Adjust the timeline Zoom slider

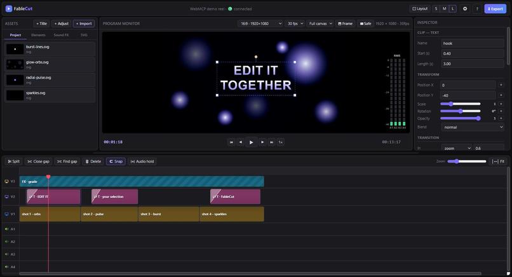467,161
